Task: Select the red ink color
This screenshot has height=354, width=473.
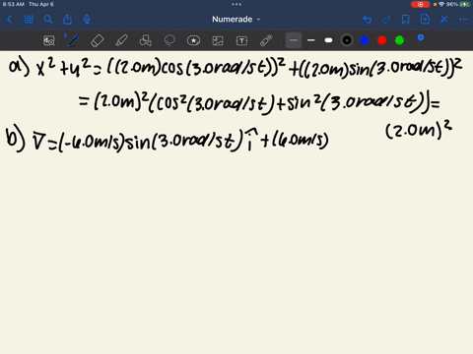Action: pyautogui.click(x=381, y=40)
